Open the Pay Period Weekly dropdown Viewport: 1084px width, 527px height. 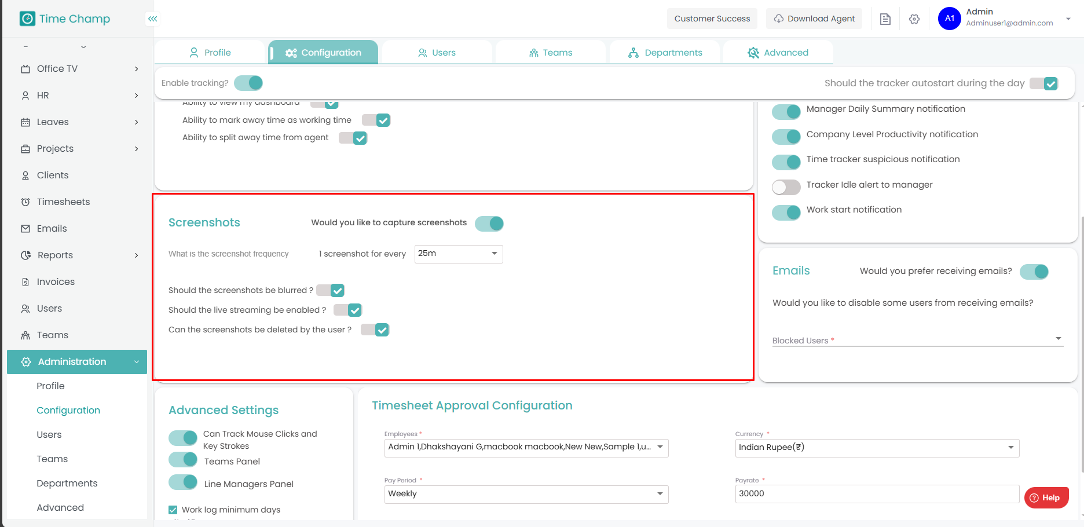pos(526,494)
